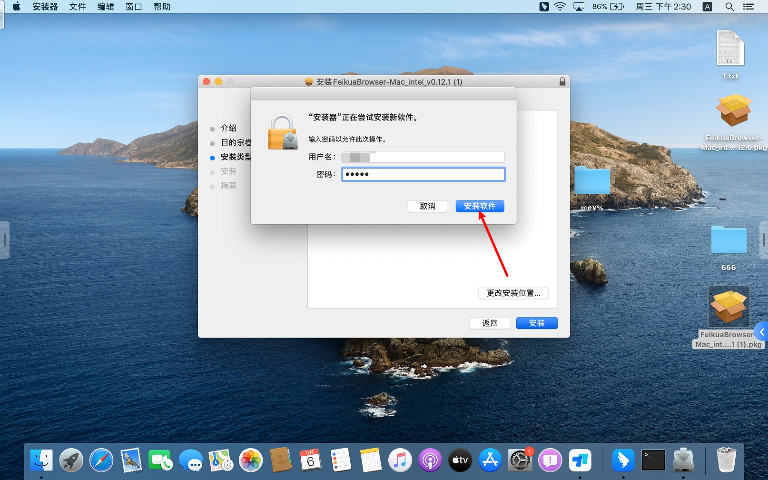Click the 取消 button in dialog

(427, 206)
